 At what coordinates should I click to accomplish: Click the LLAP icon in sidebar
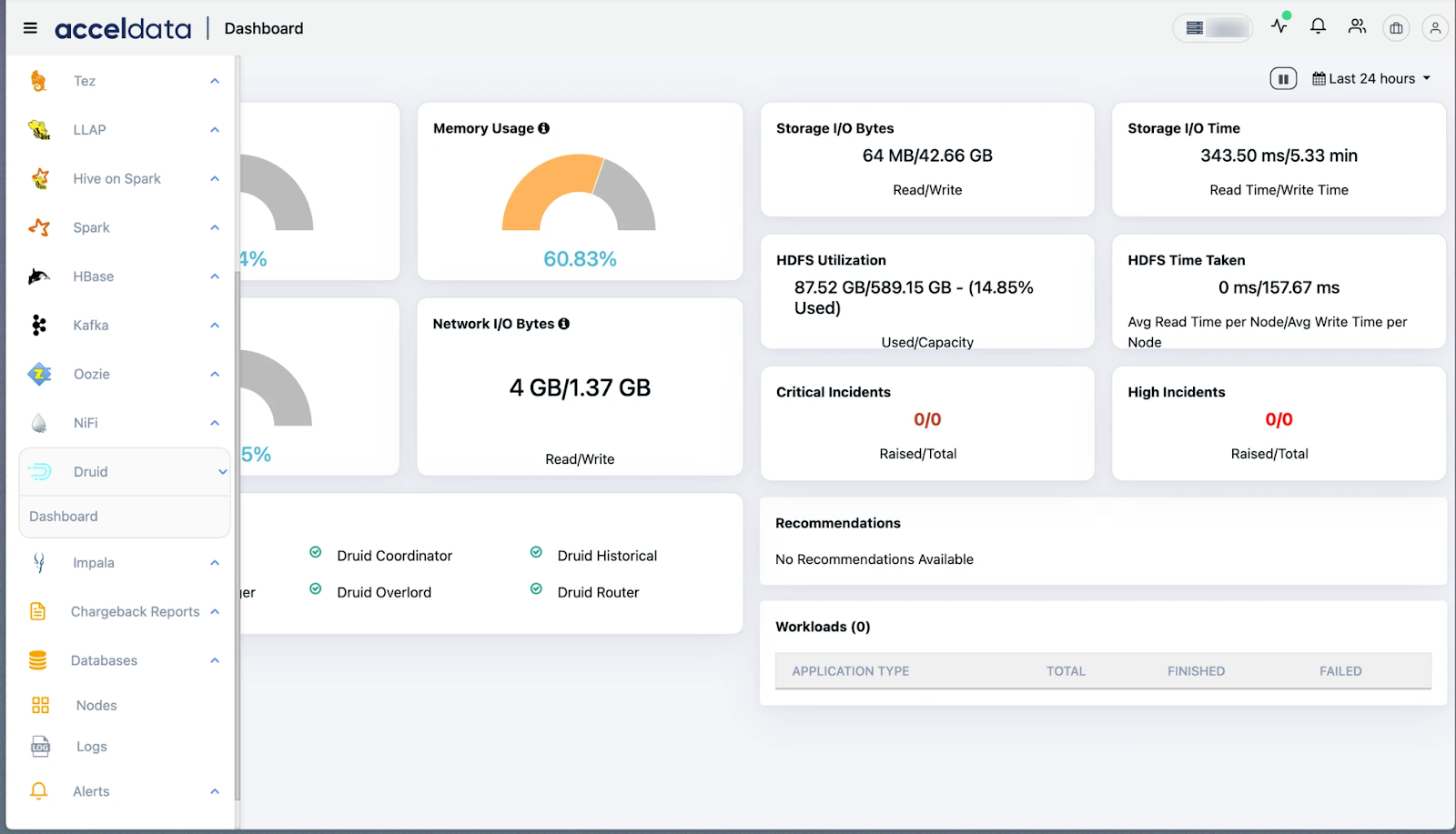39,130
